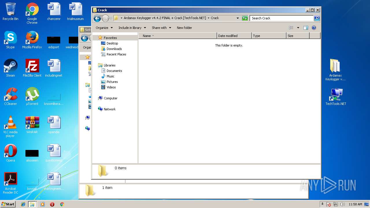The width and height of the screenshot is (370, 208).
Task: Click the search magnifier icon
Action: point(317,18)
